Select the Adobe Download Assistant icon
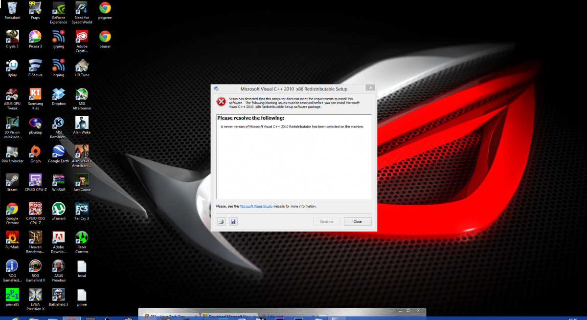 tap(59, 243)
